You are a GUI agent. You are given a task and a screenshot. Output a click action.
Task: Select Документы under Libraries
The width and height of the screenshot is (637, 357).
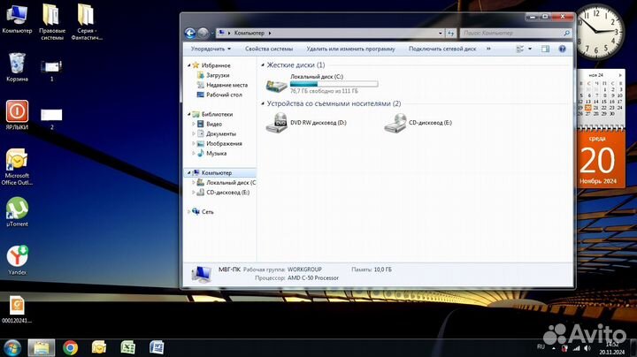pyautogui.click(x=221, y=133)
